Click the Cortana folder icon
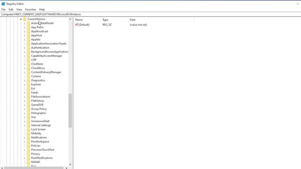 pos(28,76)
